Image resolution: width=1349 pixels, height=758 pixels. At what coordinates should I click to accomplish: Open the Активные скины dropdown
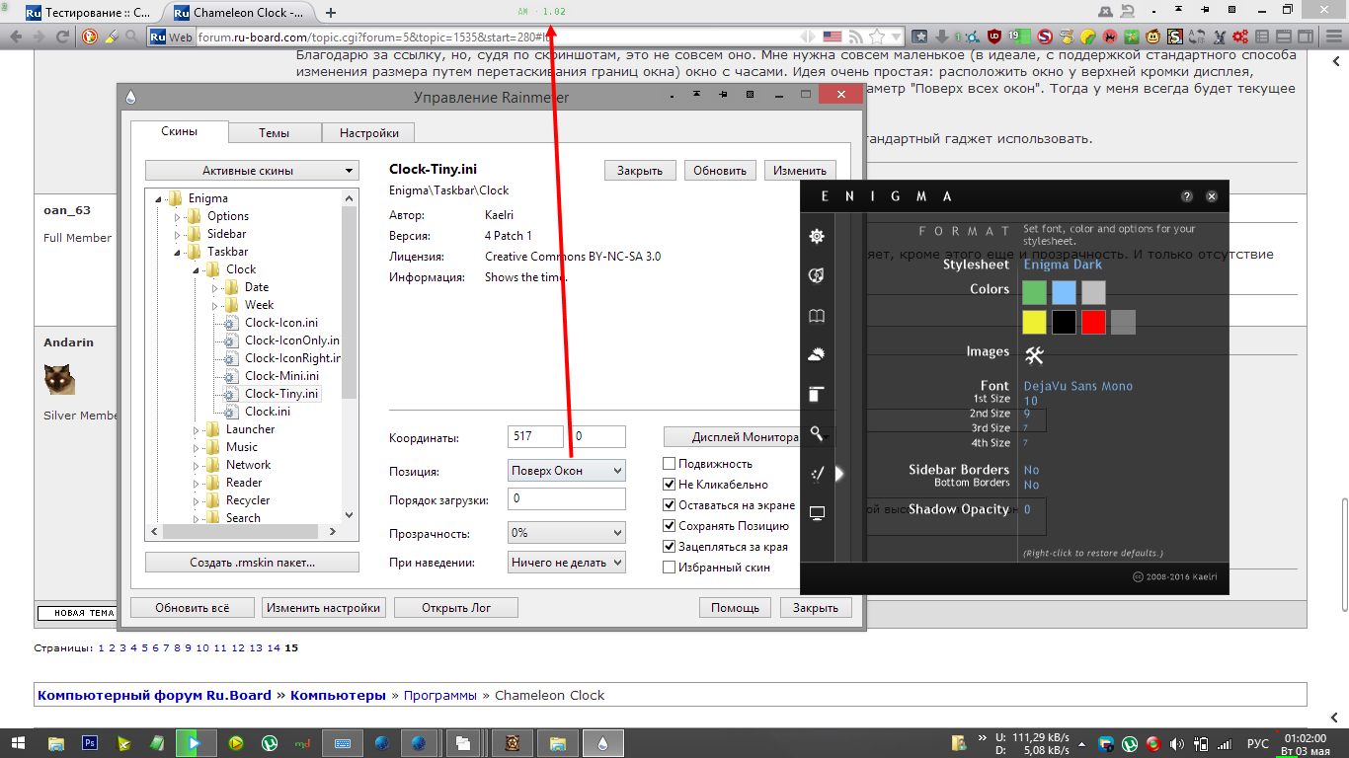(252, 170)
